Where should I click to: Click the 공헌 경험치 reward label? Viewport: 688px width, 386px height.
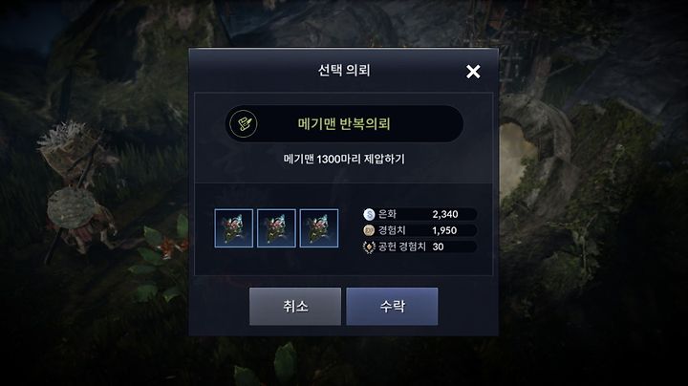[x=402, y=247]
